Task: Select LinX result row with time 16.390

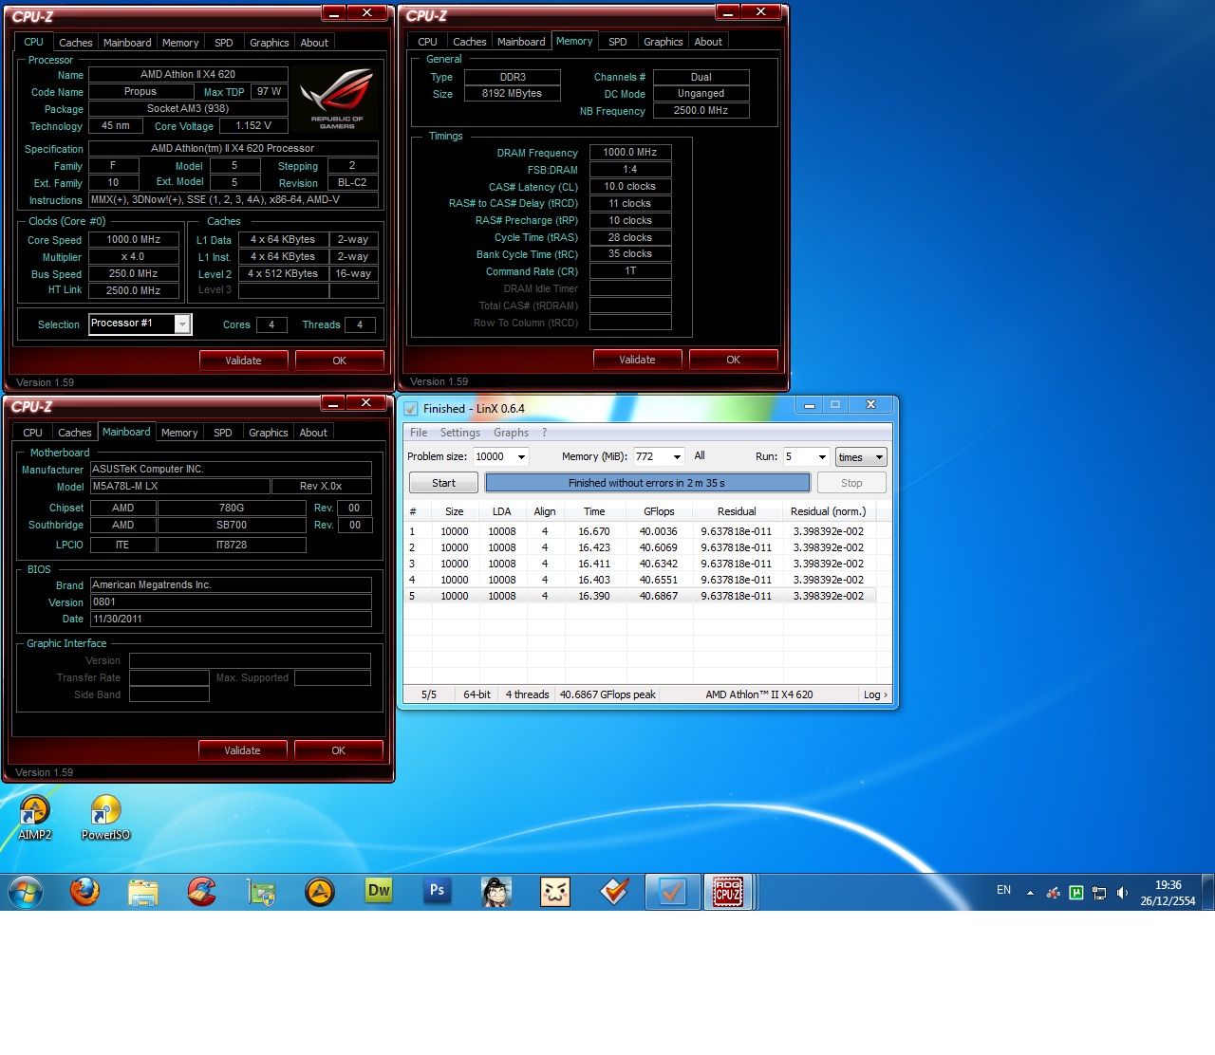Action: coord(640,596)
